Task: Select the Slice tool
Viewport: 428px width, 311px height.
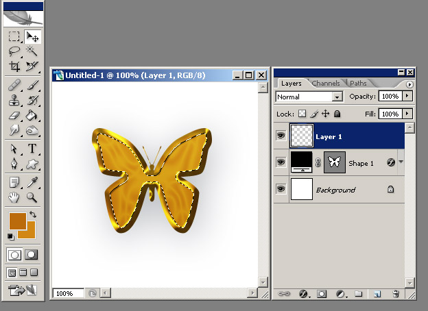Action: click(32, 66)
